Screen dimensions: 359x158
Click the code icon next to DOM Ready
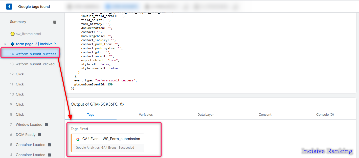39,135
